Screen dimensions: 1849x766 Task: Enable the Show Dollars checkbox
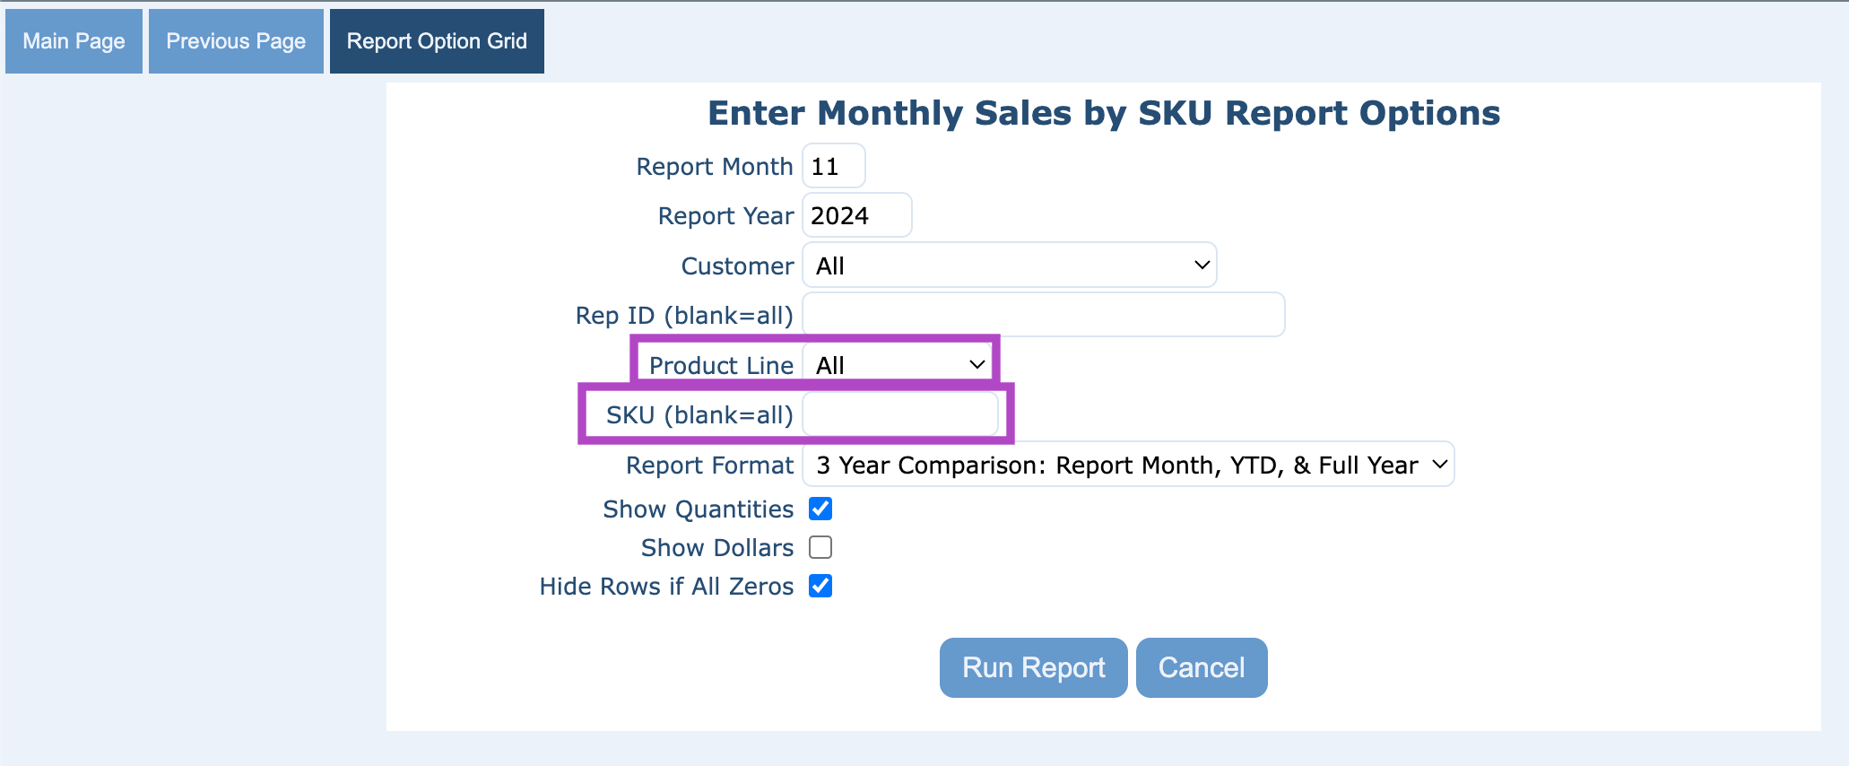click(820, 547)
